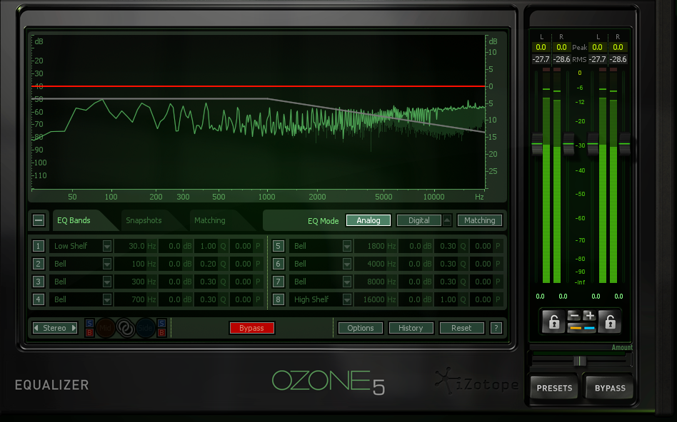This screenshot has height=422, width=677.
Task: Toggle EQ band 5 on or off
Action: (278, 246)
